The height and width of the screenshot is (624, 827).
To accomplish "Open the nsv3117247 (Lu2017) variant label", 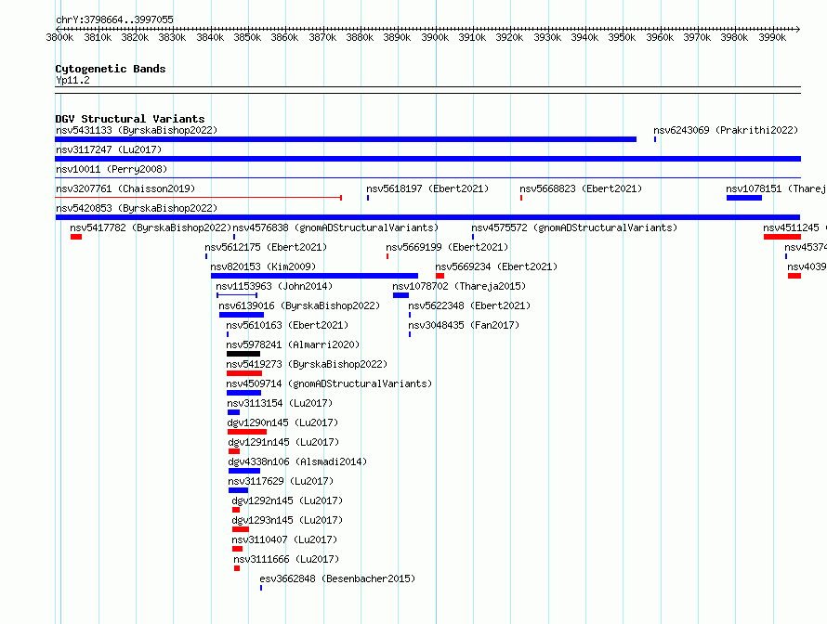I will point(109,149).
